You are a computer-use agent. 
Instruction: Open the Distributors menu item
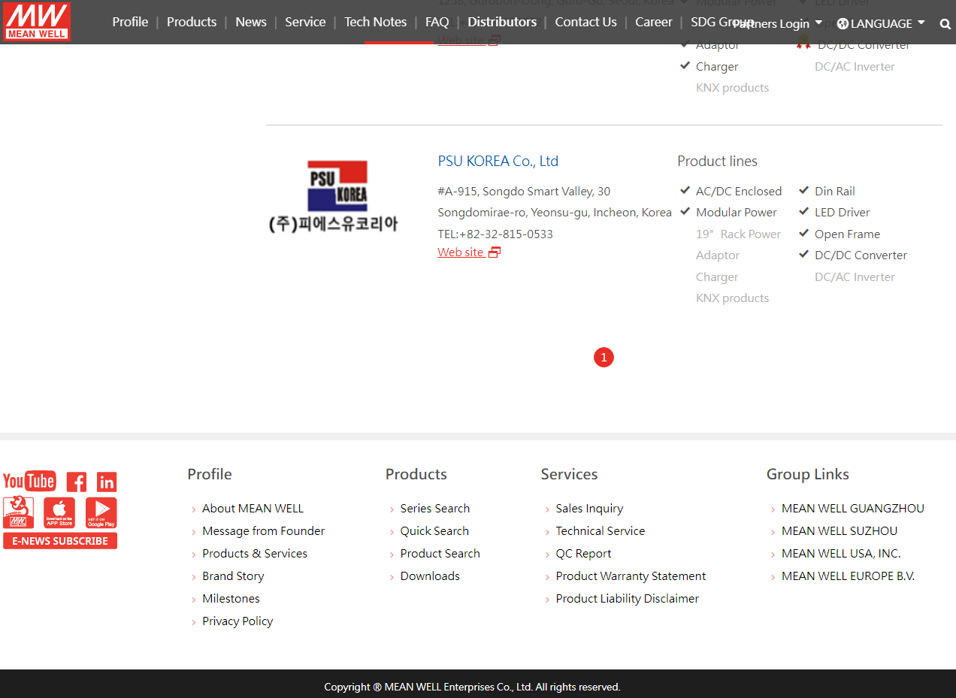(501, 22)
